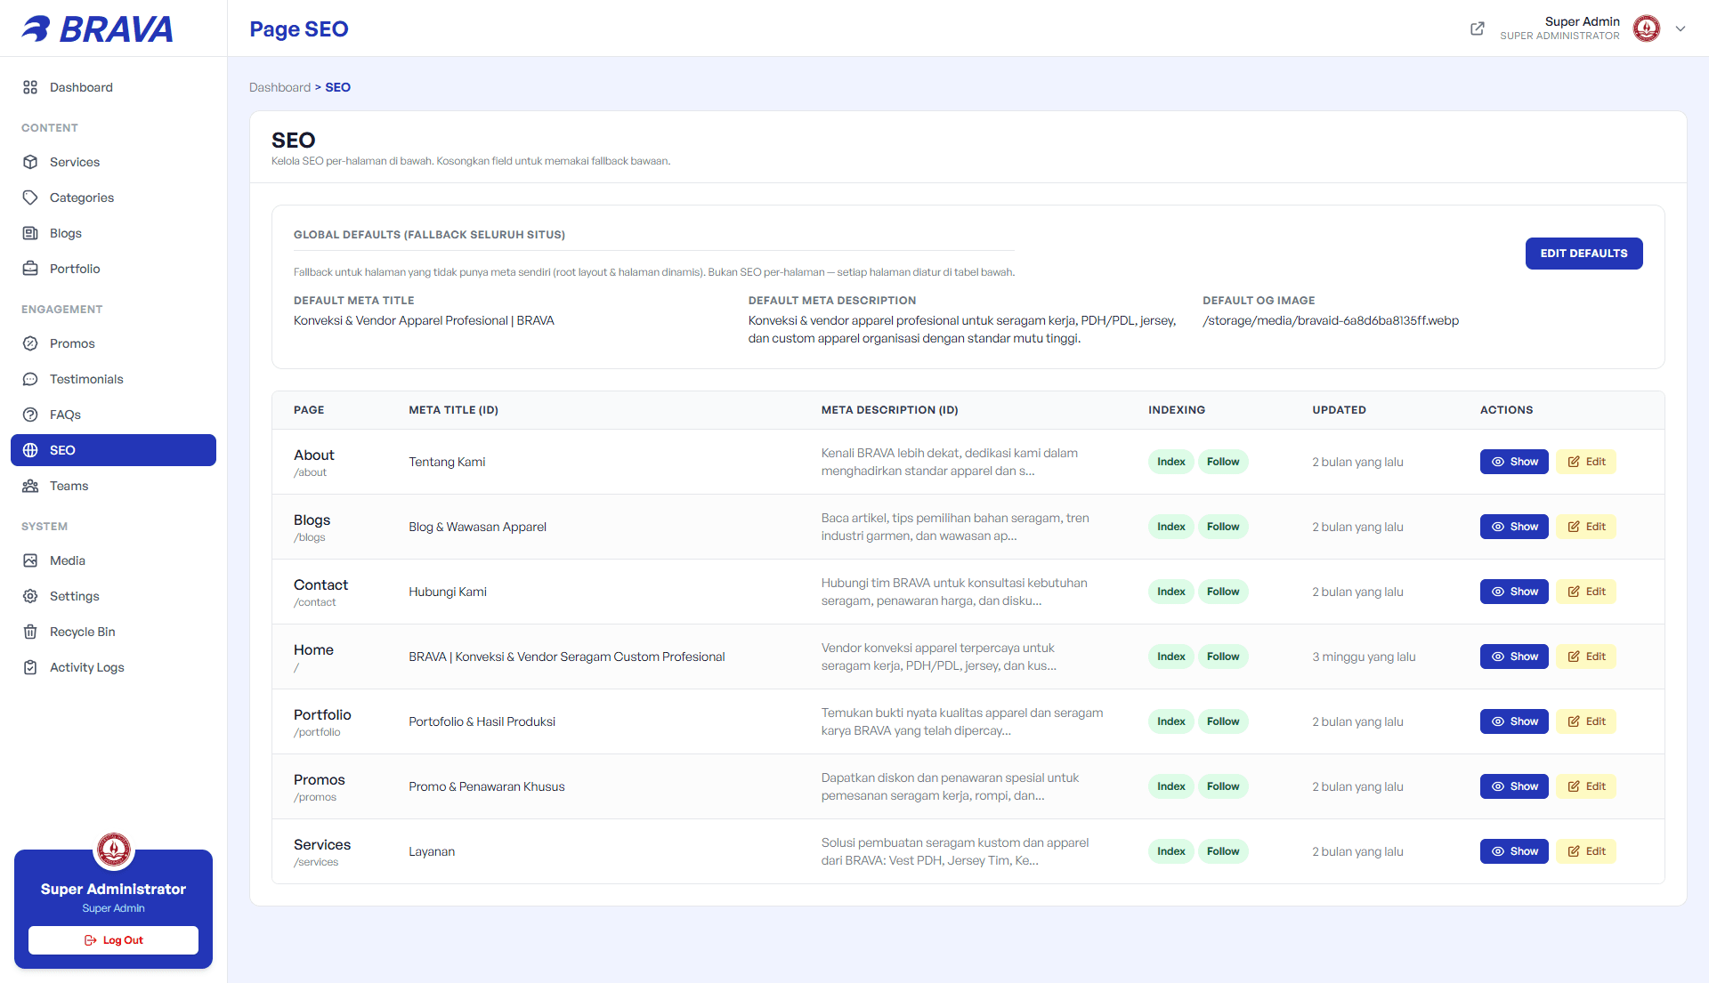Click the BRAVA logo
Screen dimensions: 1709x983
click(98, 28)
